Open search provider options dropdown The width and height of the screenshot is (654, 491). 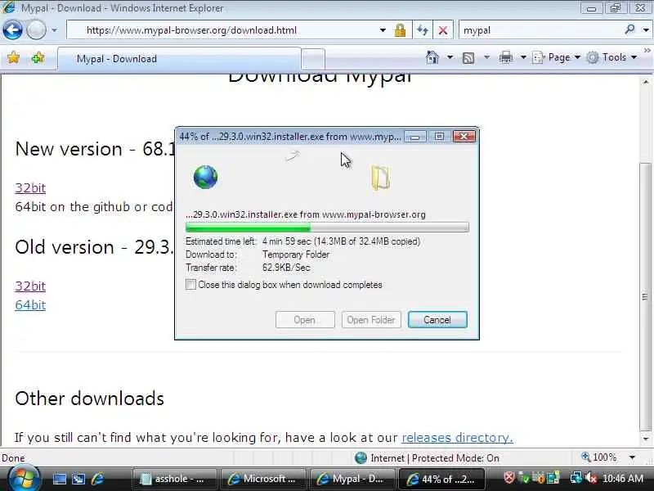tap(646, 30)
